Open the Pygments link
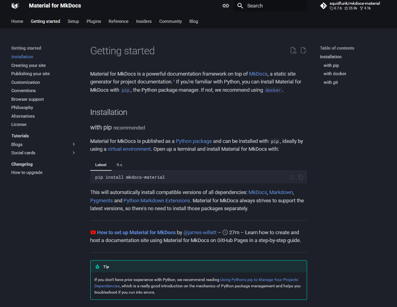397x307 pixels. pos(101,200)
